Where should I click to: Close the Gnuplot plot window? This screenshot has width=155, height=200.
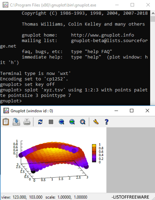click(x=147, y=111)
